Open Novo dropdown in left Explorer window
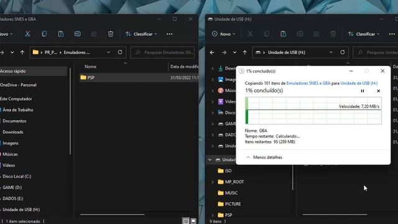 pos(6,34)
